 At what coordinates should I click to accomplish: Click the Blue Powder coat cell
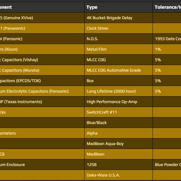pyautogui.click(x=167, y=165)
